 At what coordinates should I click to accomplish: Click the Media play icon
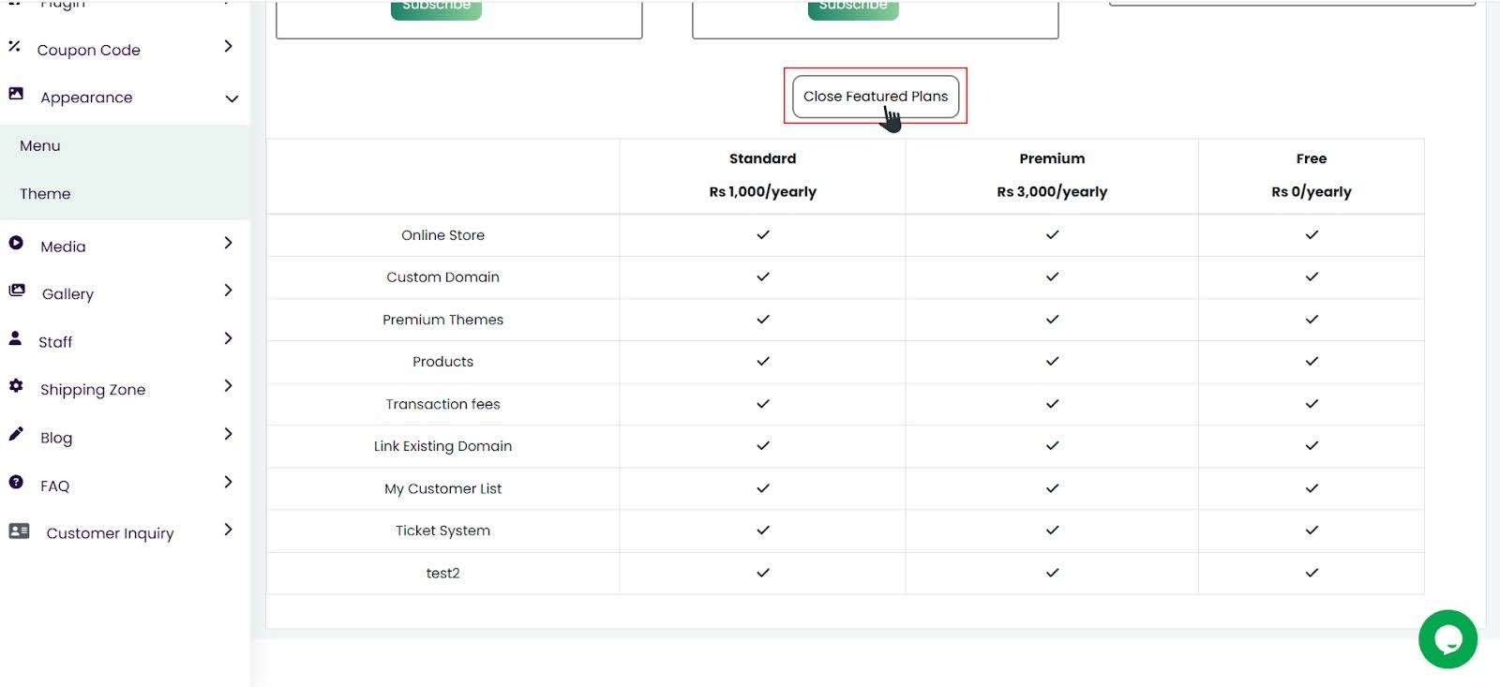click(16, 243)
